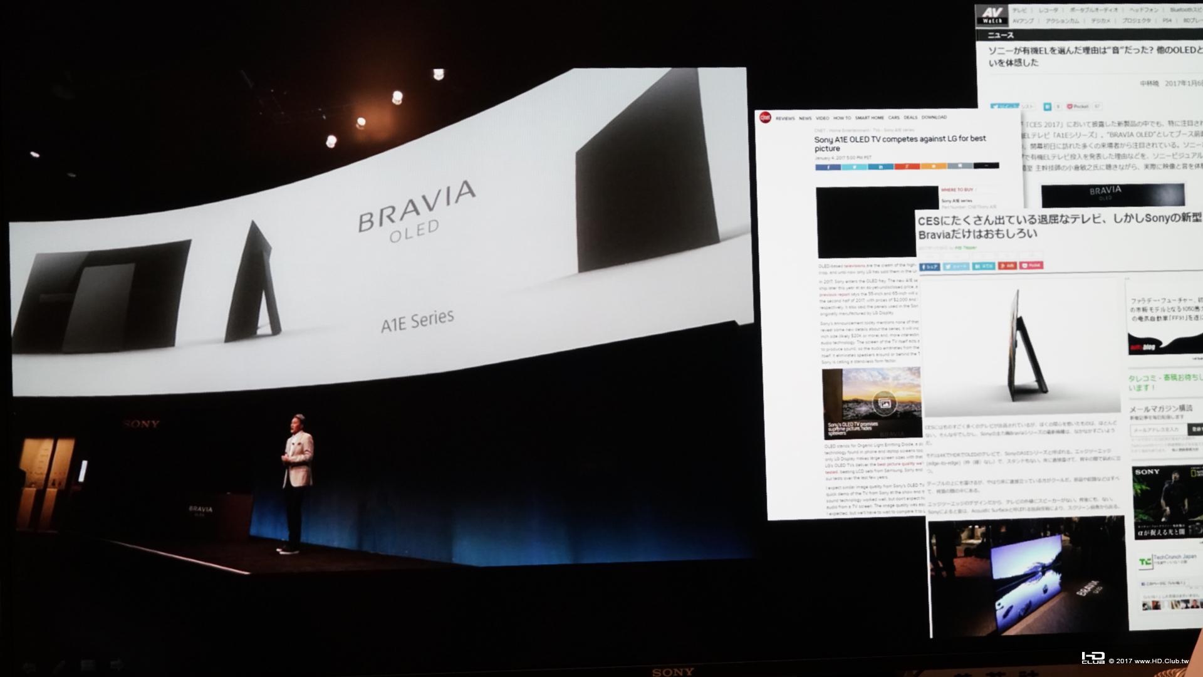Click Pocket button on AV Watch article

1078,107
